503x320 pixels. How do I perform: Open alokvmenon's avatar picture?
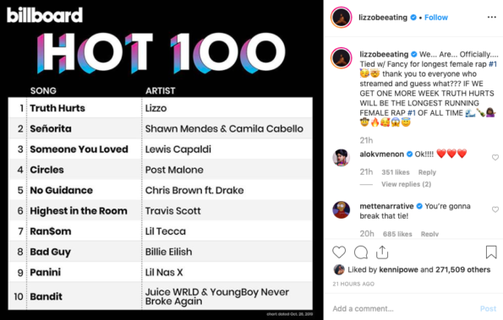341,158
